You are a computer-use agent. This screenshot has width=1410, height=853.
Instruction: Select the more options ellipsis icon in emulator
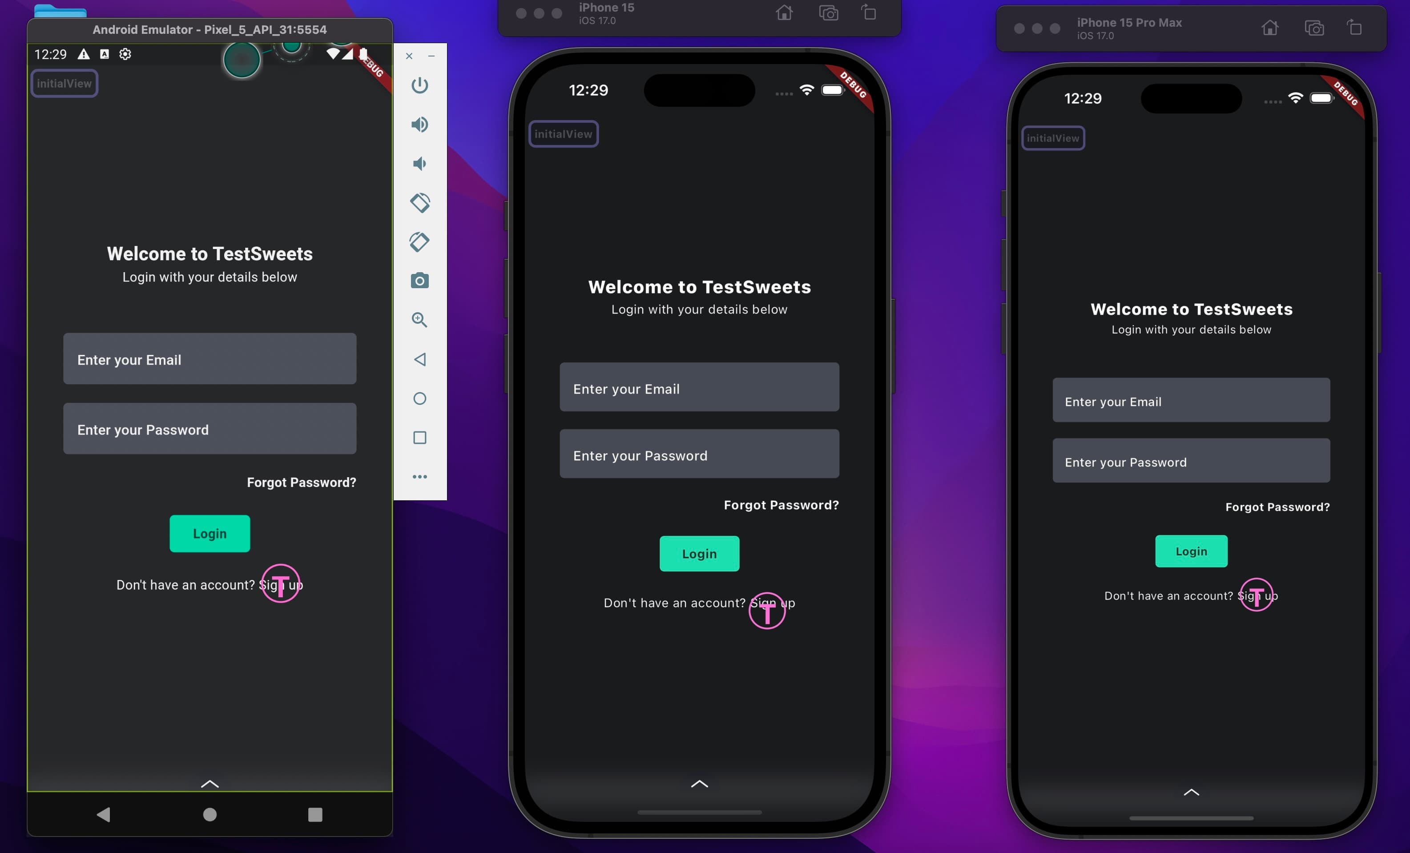(420, 477)
